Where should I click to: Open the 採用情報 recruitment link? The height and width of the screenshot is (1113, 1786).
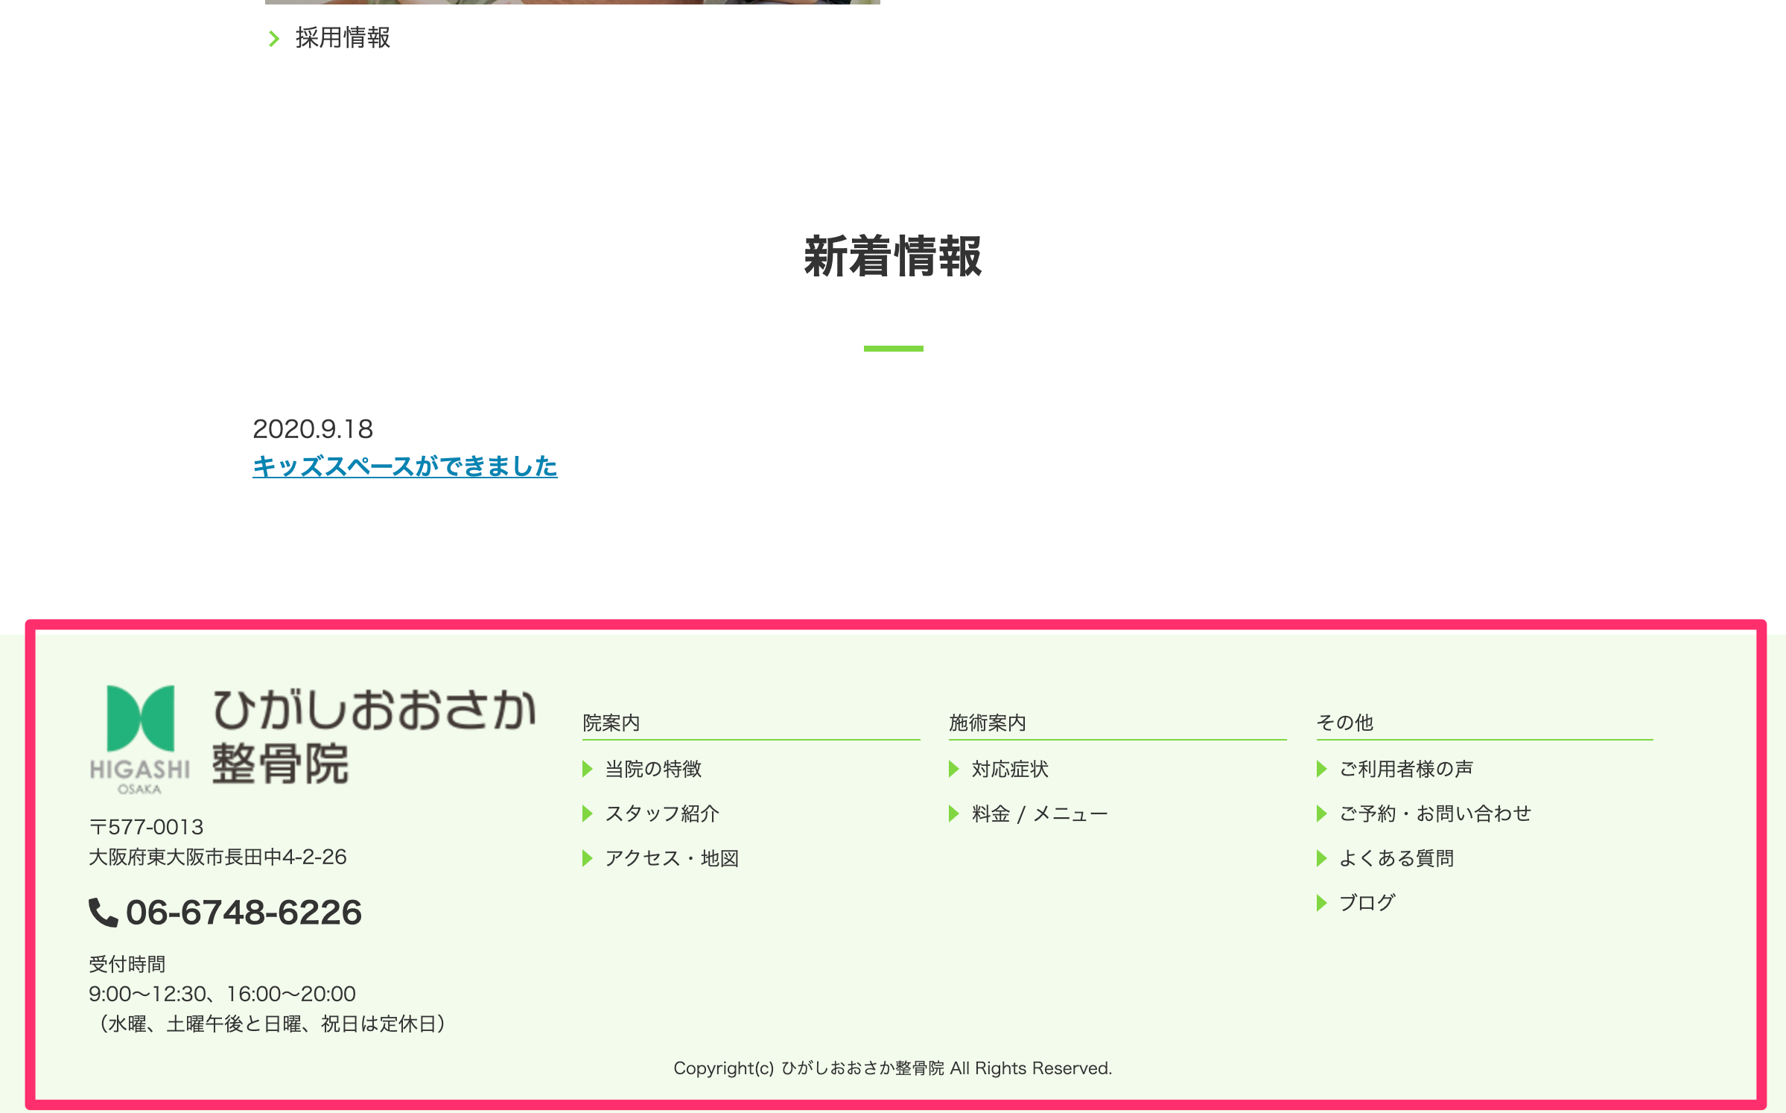coord(343,37)
